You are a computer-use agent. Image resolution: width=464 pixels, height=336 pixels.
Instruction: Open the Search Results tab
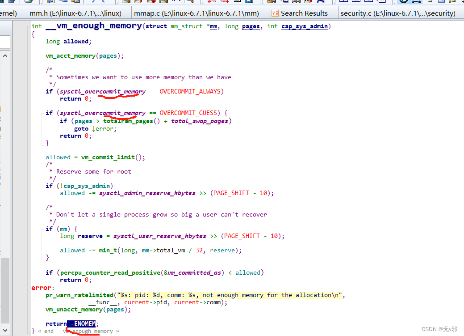coord(304,13)
